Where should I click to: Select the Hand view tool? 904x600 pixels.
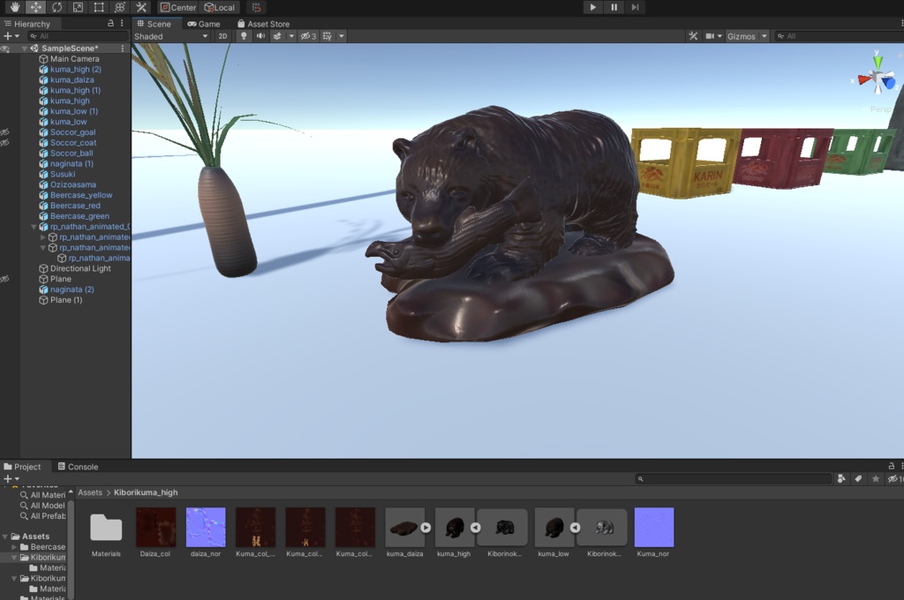(14, 8)
